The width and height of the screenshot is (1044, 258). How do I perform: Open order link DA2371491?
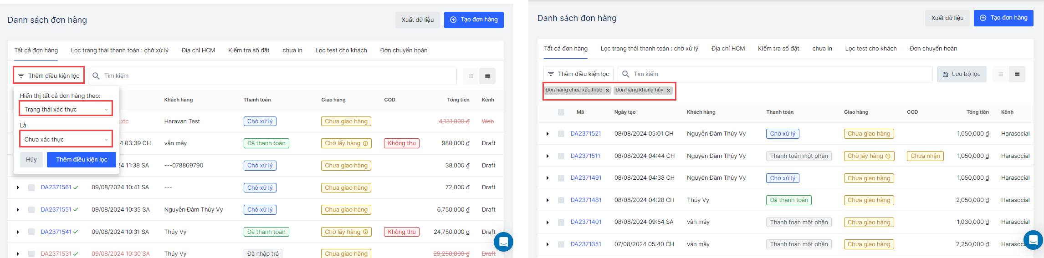[586, 178]
